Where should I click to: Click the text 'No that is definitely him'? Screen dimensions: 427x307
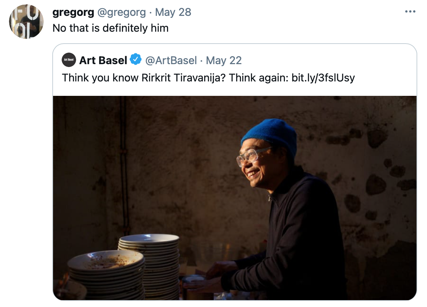tap(110, 28)
